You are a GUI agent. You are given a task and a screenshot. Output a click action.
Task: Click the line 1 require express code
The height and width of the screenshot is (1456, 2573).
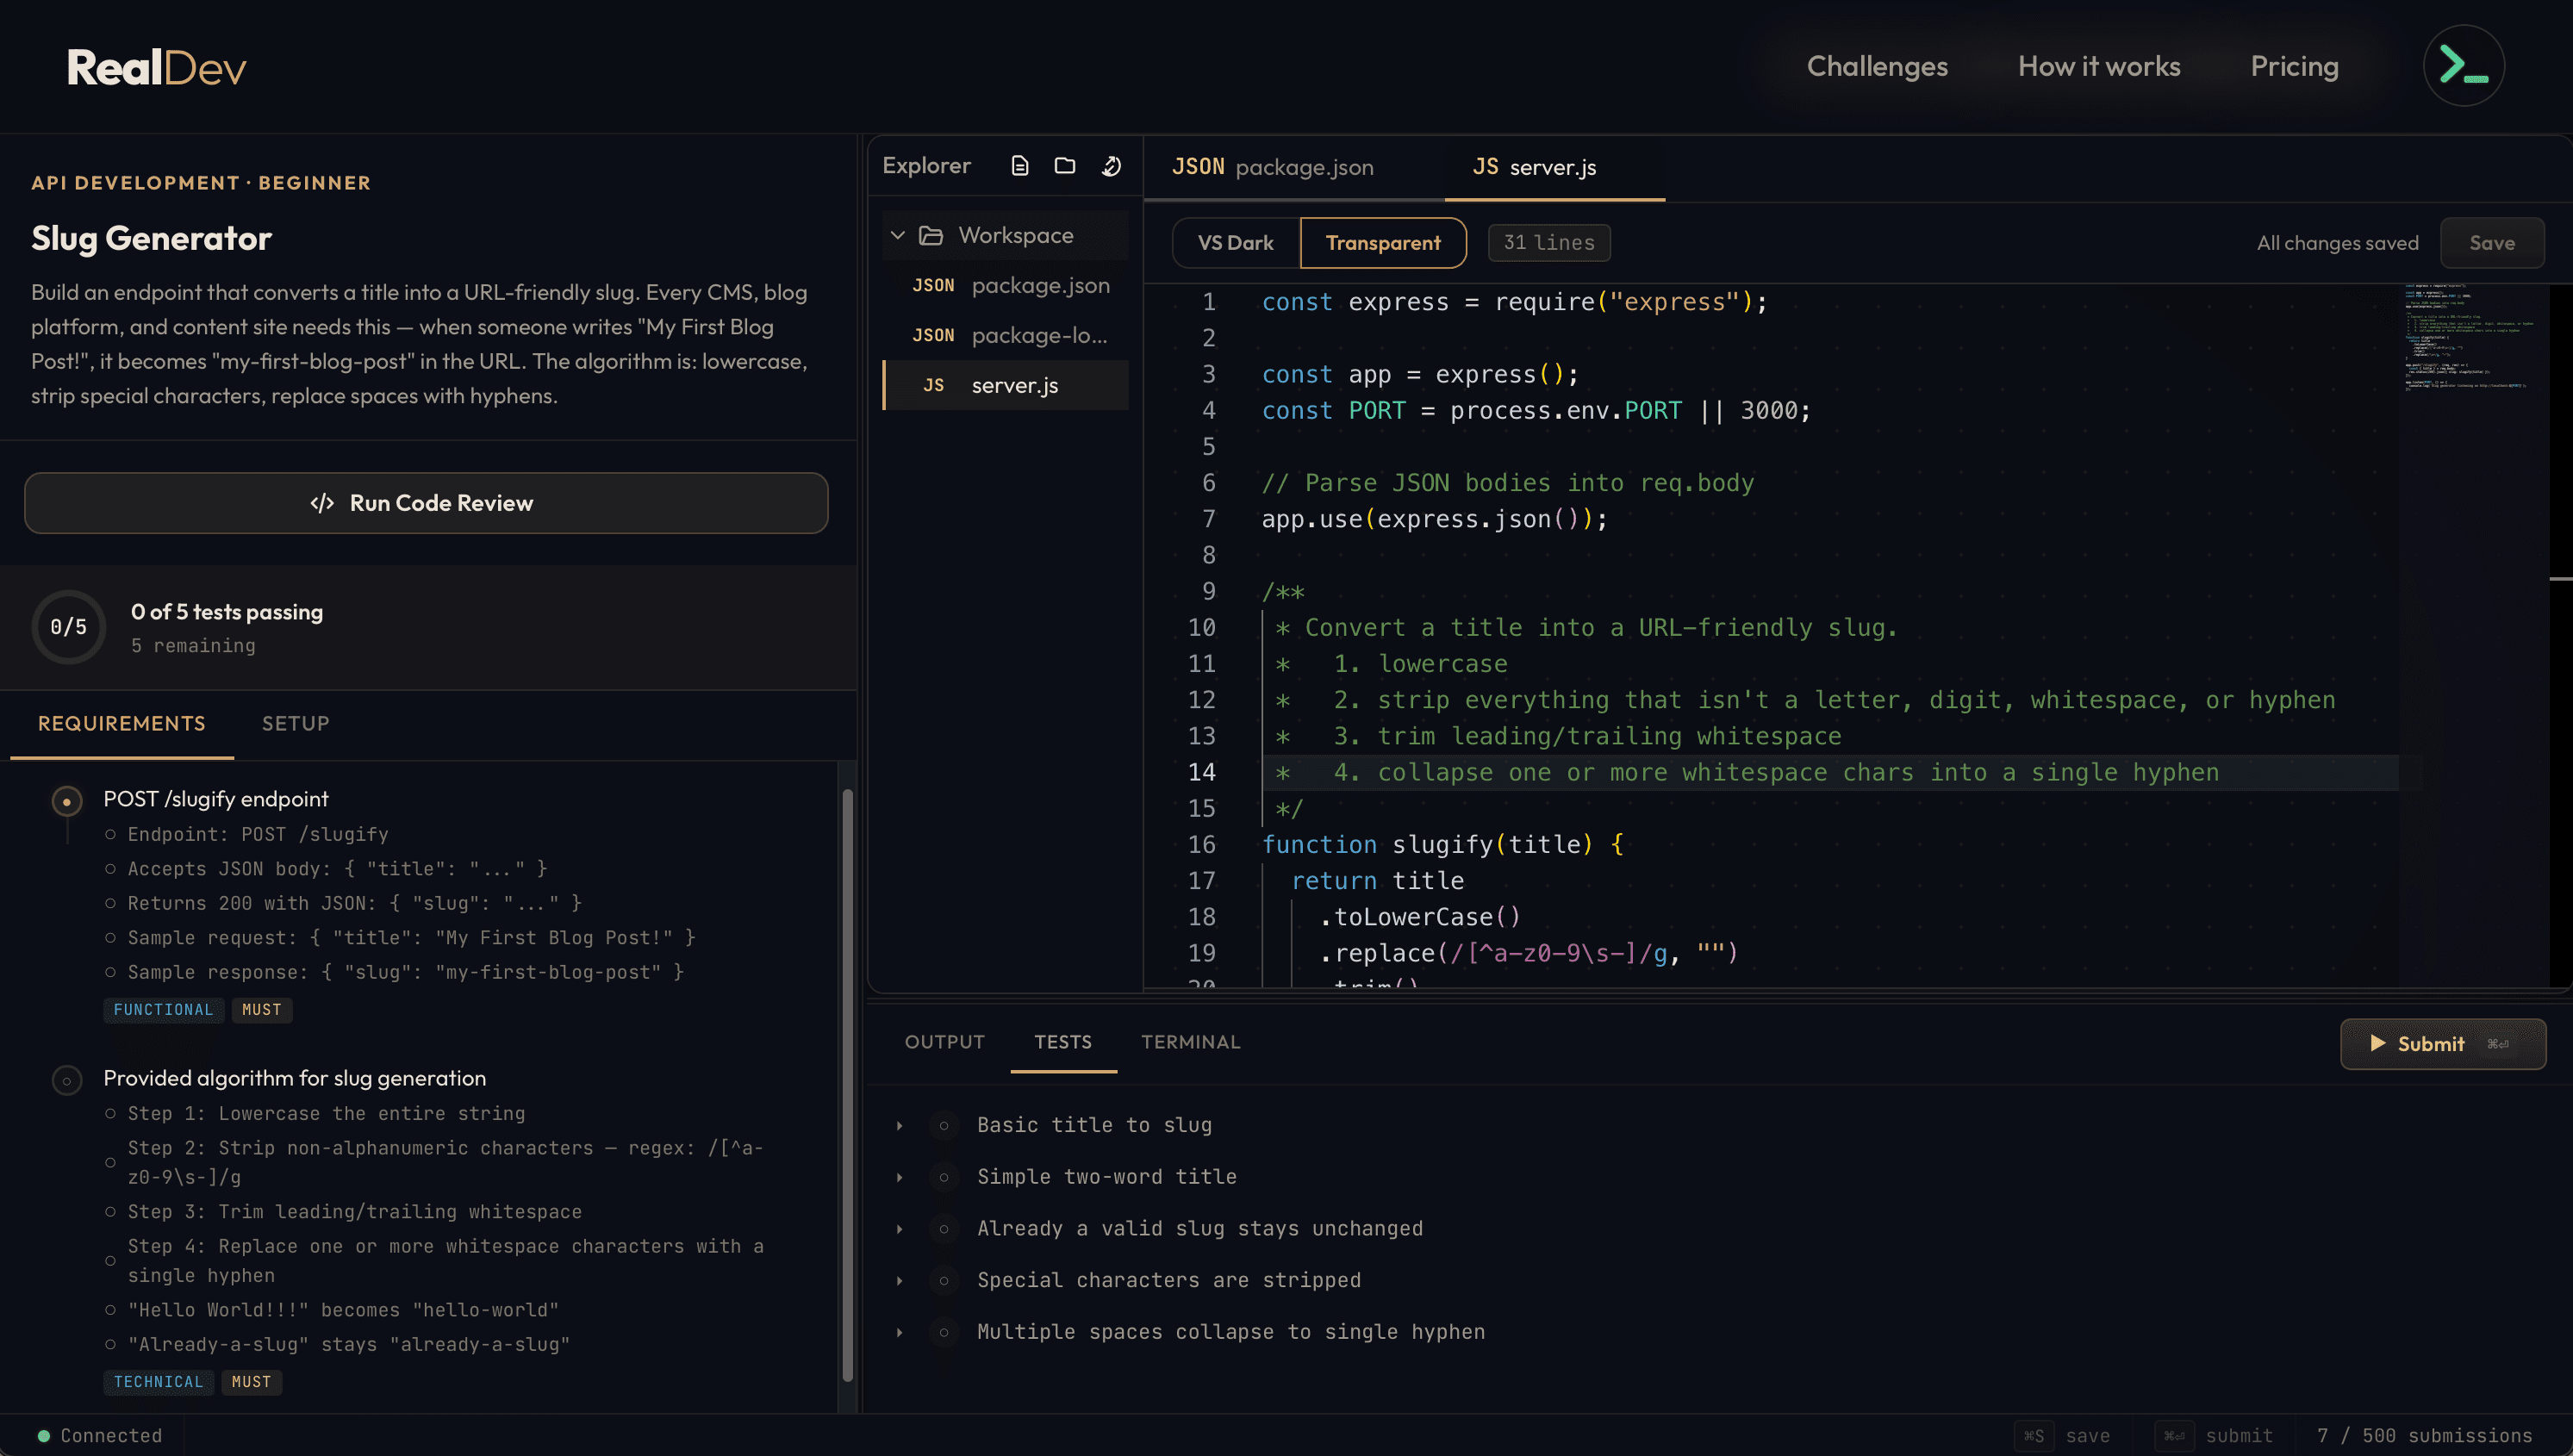click(x=1514, y=303)
